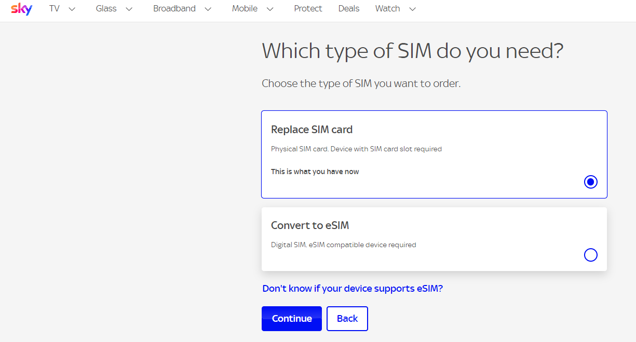Choose the Replace SIM card option card

pyautogui.click(x=434, y=154)
